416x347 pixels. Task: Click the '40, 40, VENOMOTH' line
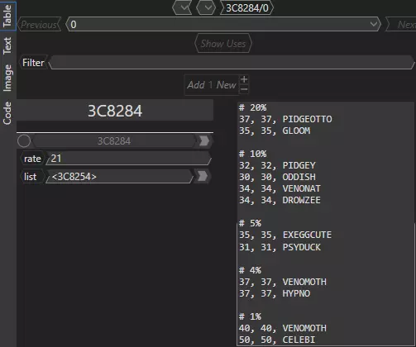click(x=283, y=328)
